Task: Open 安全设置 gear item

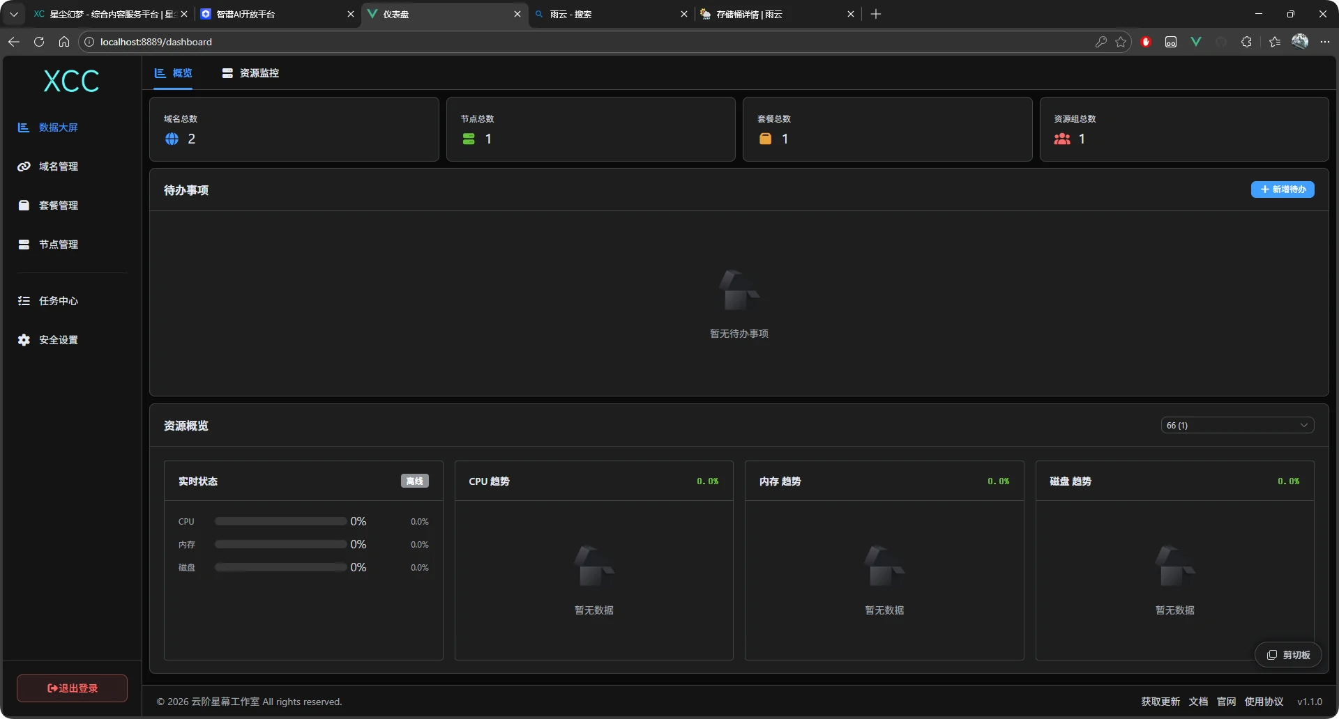Action: tap(58, 340)
